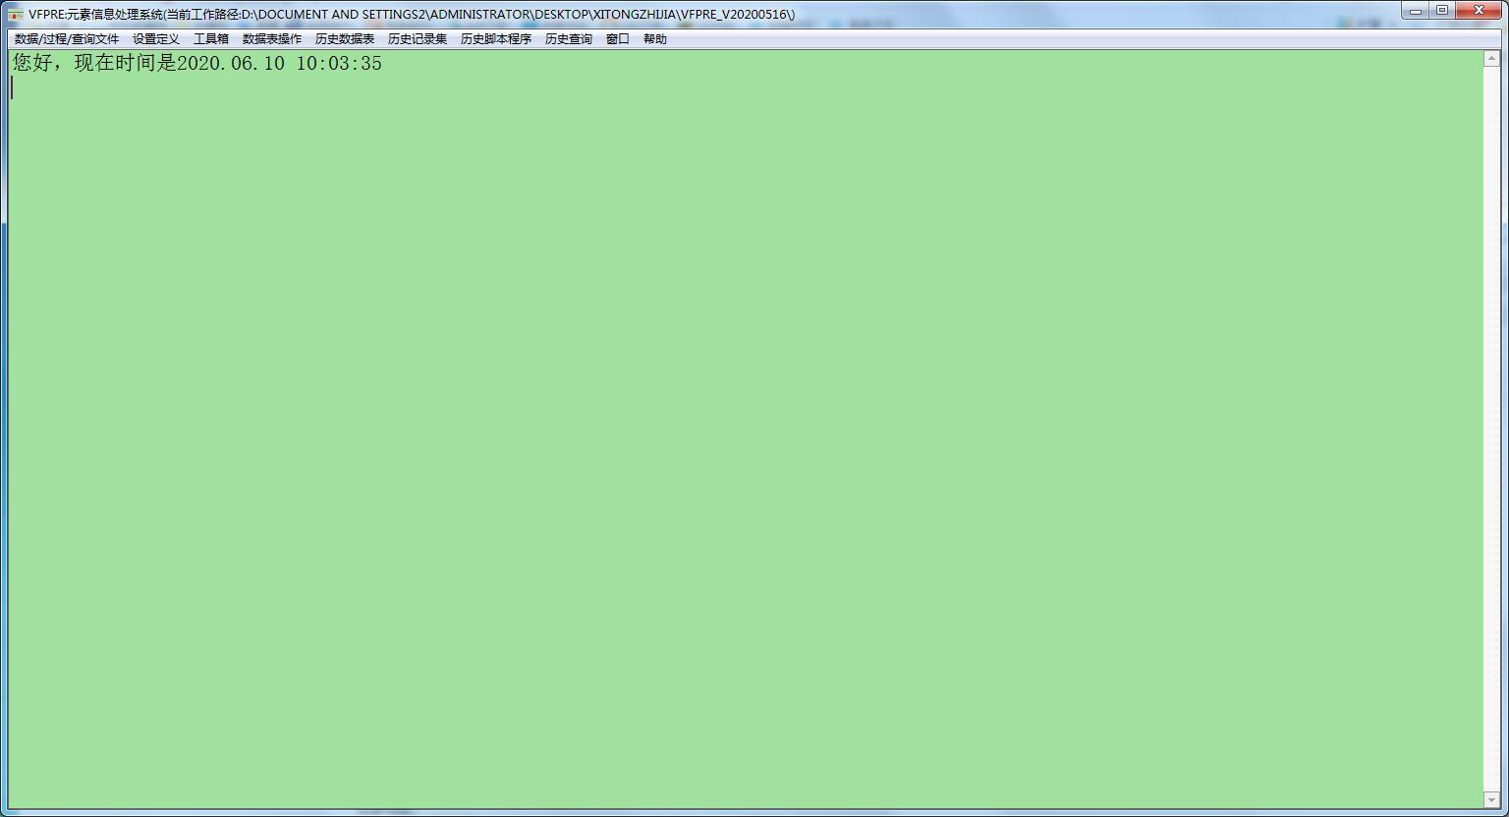Expand the 历史数据表 menu
Screen dimensions: 1509x817
(x=345, y=39)
